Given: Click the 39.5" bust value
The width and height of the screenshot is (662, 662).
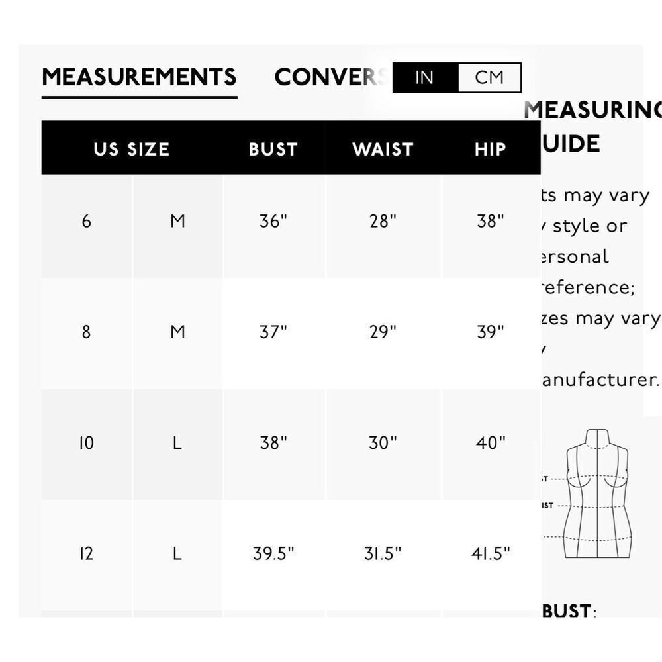Looking at the screenshot, I should pyautogui.click(x=273, y=553).
